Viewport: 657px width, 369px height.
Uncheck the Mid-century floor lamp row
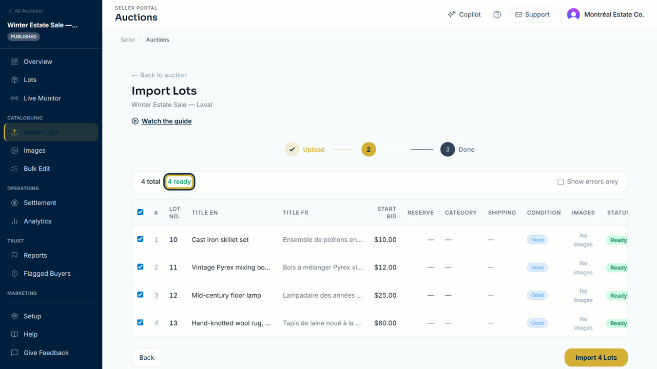click(140, 295)
